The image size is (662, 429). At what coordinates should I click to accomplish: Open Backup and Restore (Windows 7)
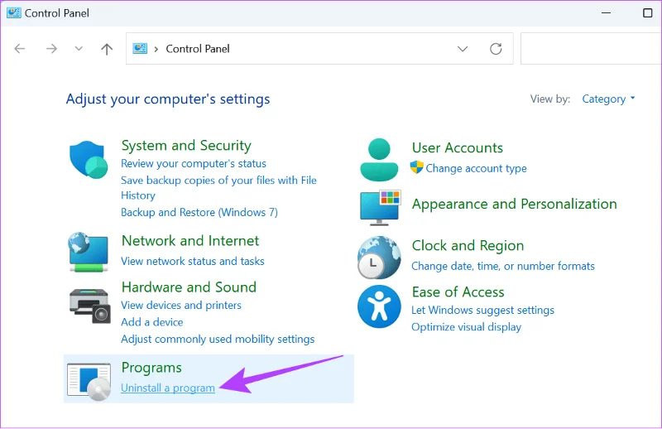click(199, 212)
